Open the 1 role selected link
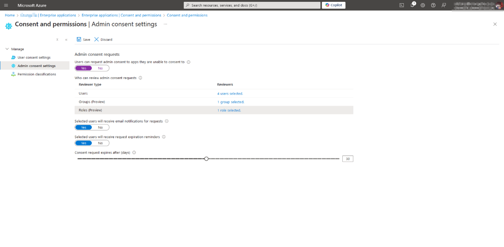 pos(229,110)
